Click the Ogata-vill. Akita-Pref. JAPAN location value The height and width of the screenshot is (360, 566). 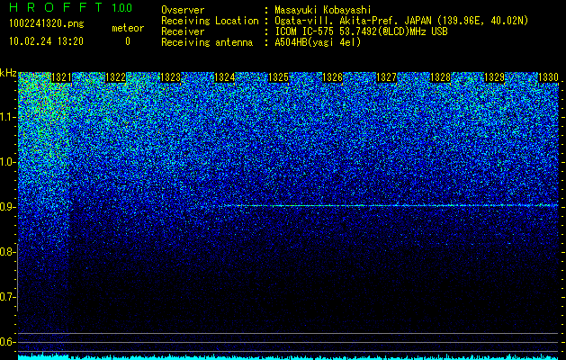tap(401, 21)
